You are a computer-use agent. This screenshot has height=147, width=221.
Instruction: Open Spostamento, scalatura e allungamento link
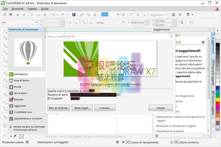(x=181, y=119)
